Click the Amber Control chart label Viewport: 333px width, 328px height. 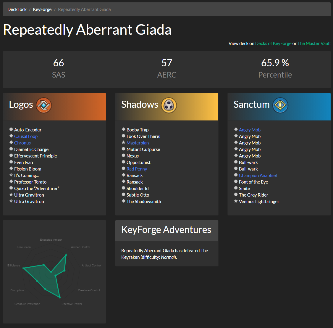[80, 247]
